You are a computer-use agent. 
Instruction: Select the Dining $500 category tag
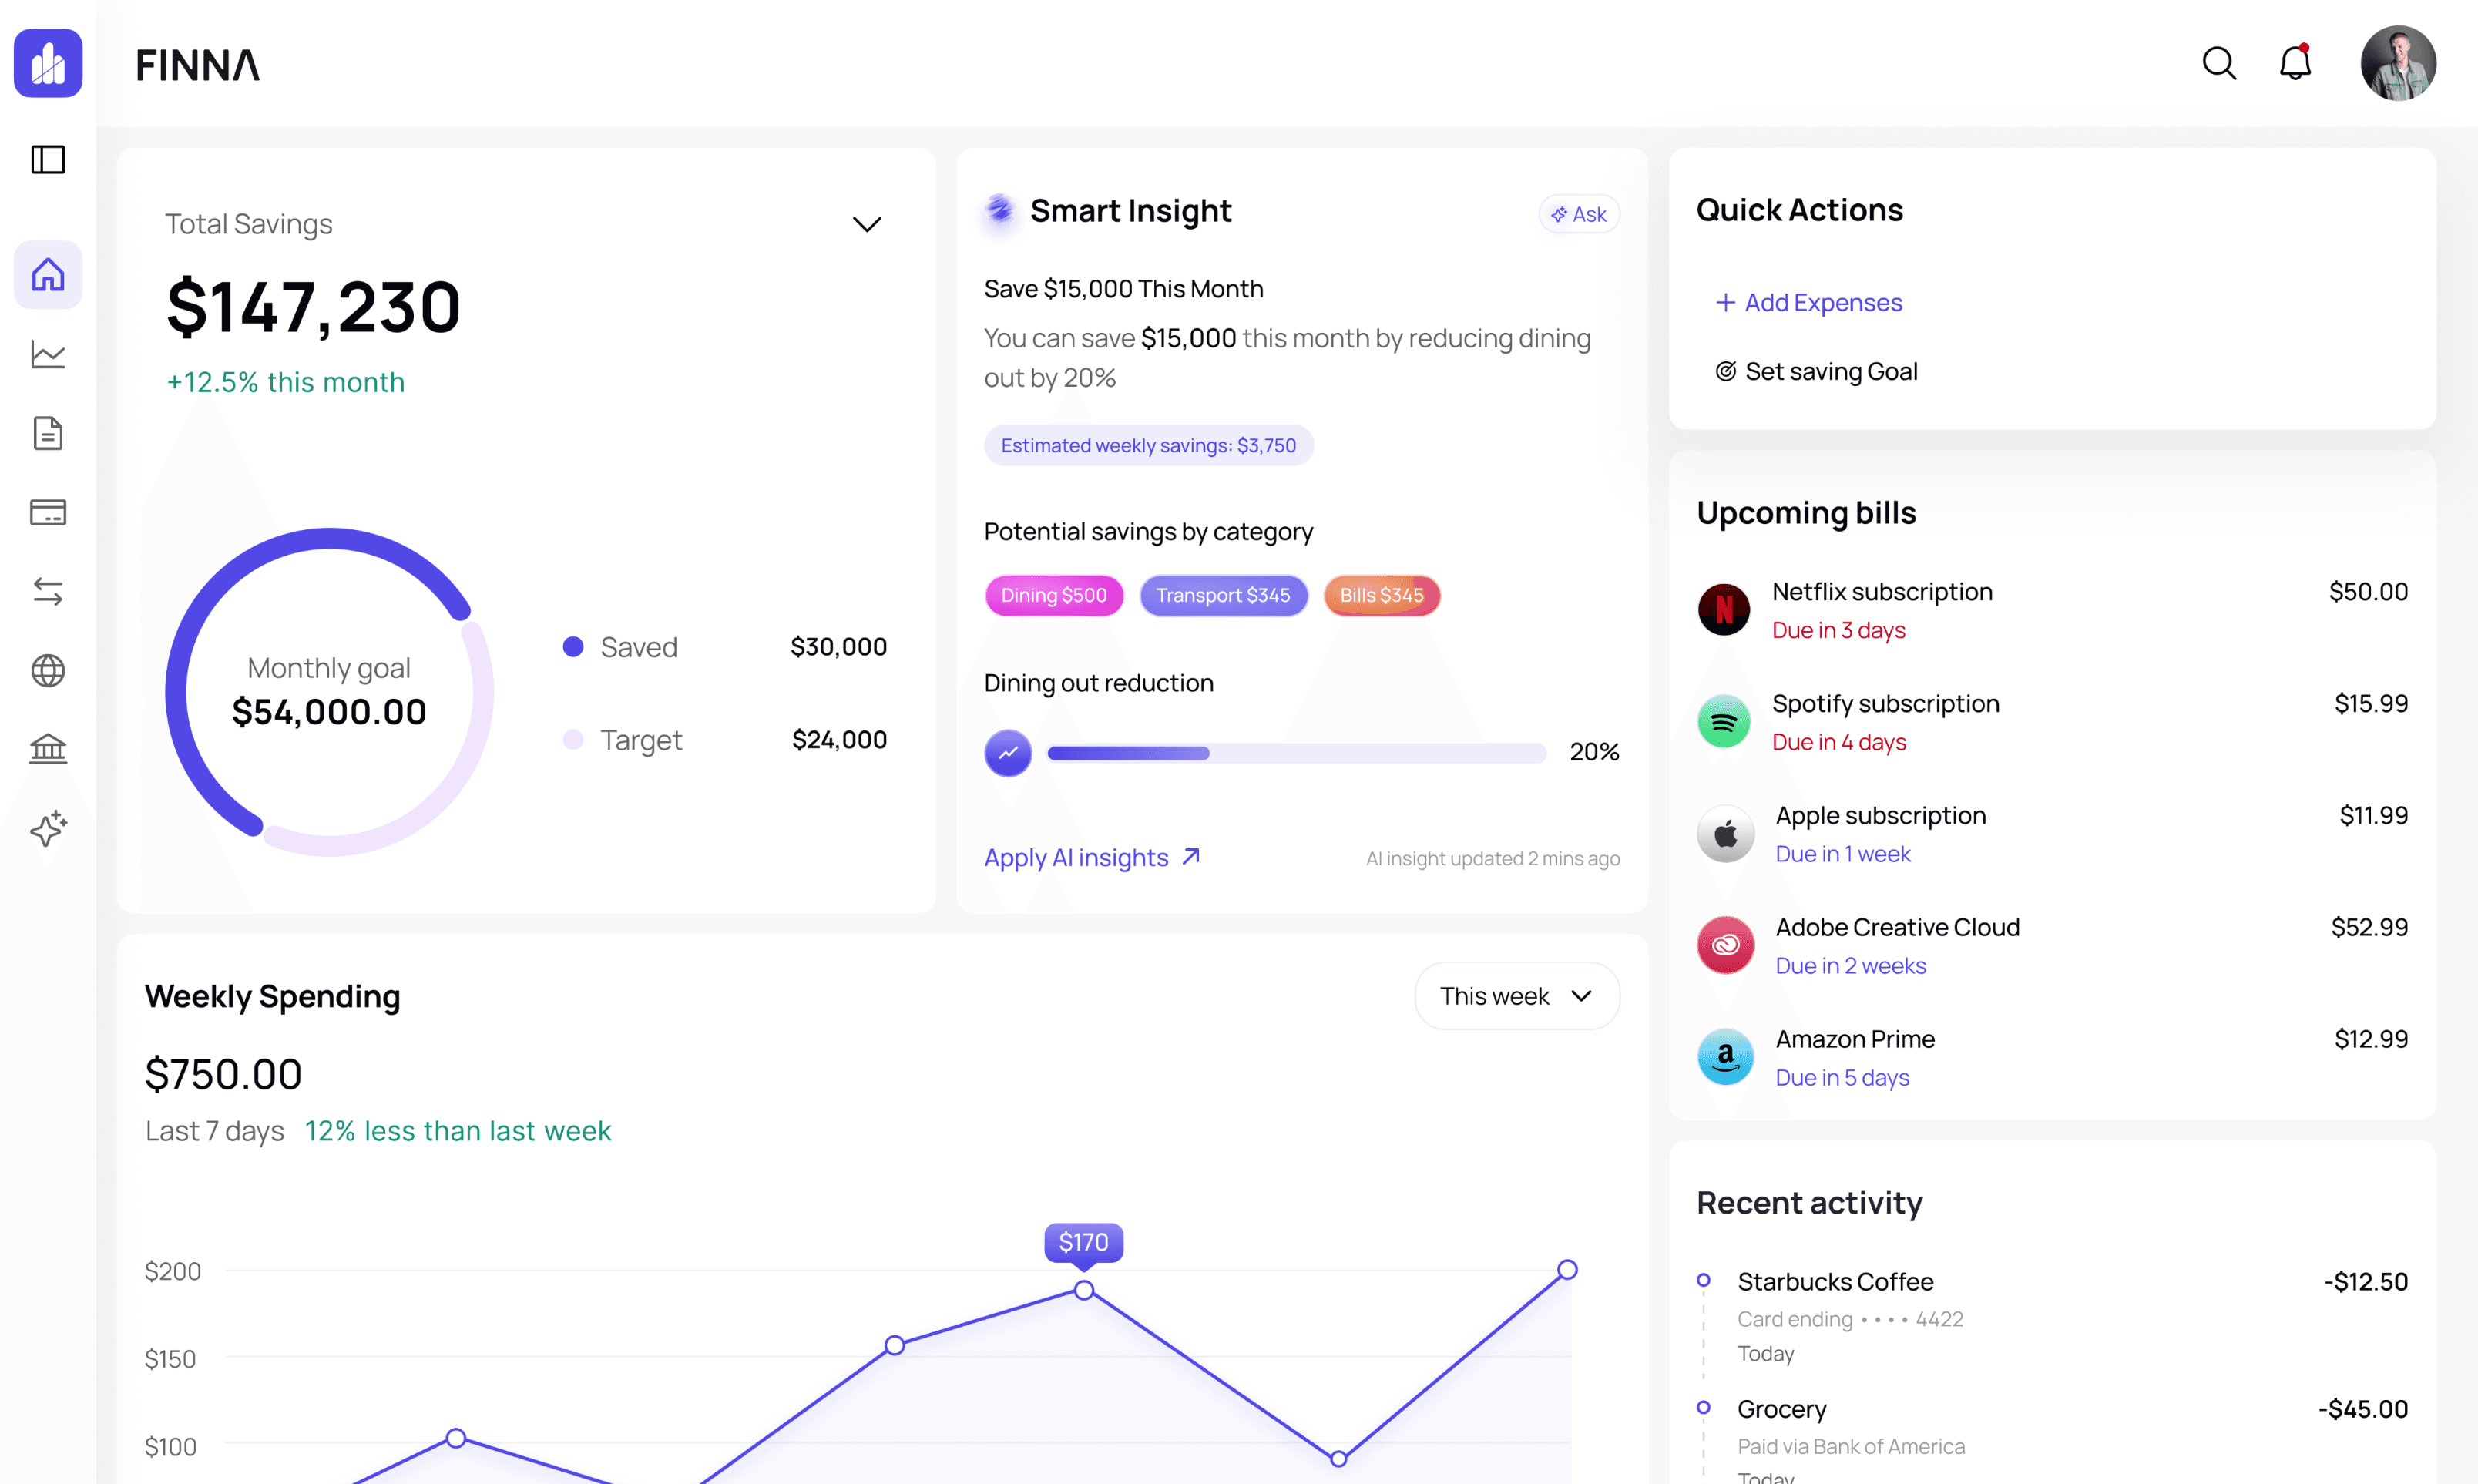[x=1053, y=595]
